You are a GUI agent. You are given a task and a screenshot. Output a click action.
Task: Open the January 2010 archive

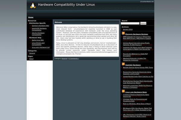tap(128, 29)
